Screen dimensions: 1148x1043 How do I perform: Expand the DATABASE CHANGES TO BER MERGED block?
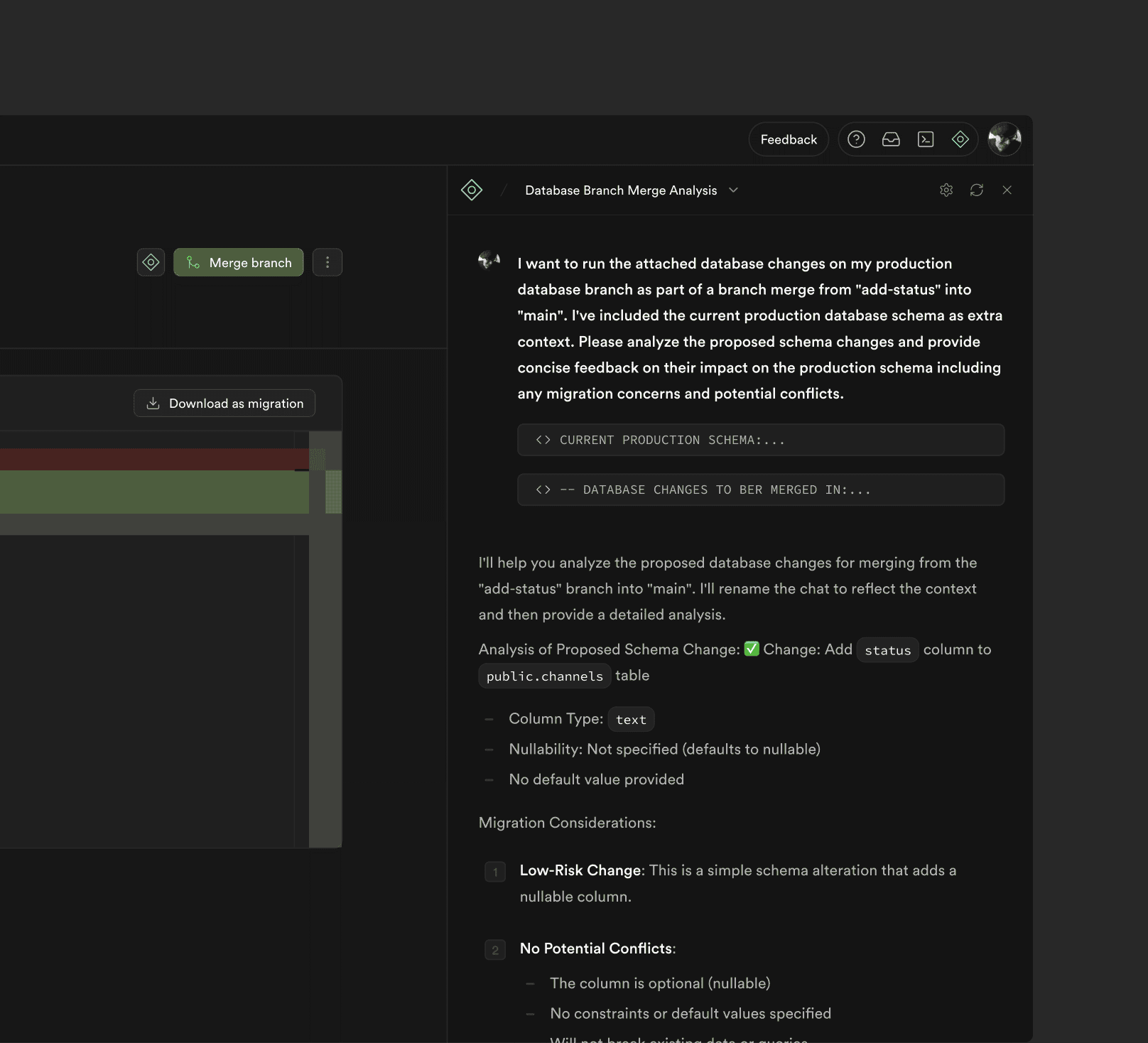(760, 490)
